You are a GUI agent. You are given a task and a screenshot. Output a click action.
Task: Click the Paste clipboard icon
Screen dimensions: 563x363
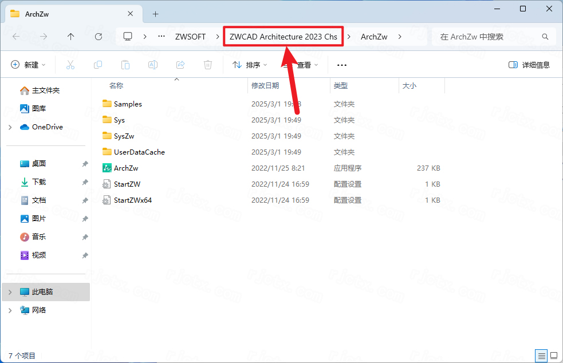[x=125, y=65]
